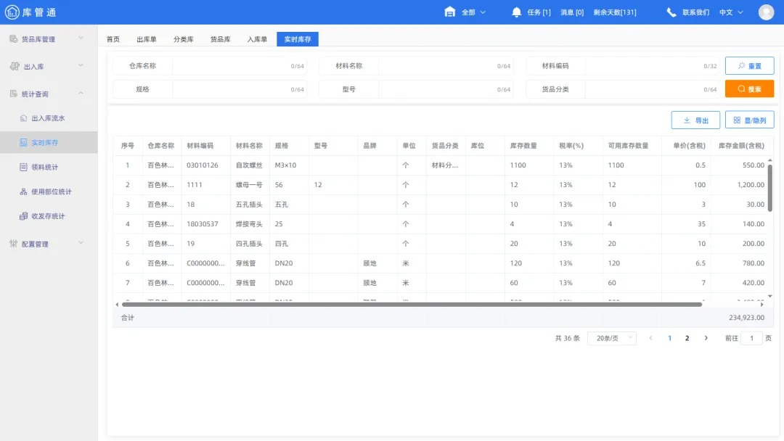Click the notification bell icon
784x441 pixels.
click(x=515, y=12)
